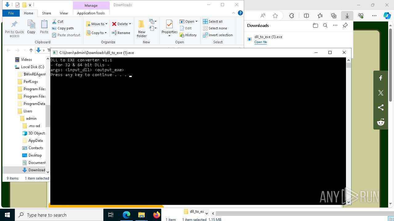Image resolution: width=394 pixels, height=221 pixels.
Task: Create a New folder
Action: click(x=142, y=29)
